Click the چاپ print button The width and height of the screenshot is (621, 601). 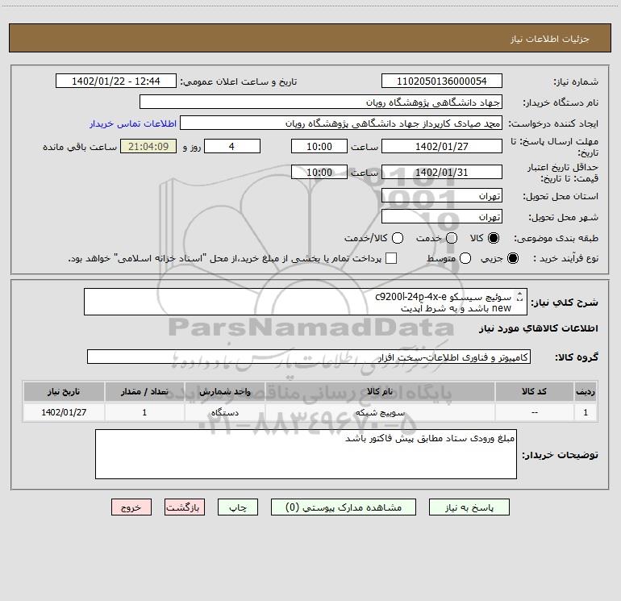(238, 507)
